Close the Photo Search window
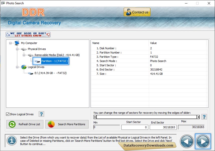Screen dimensions: 215x151 point(209,3)
